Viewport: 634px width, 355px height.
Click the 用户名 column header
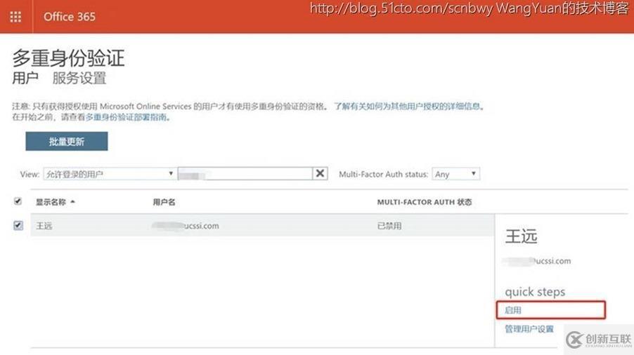click(164, 202)
